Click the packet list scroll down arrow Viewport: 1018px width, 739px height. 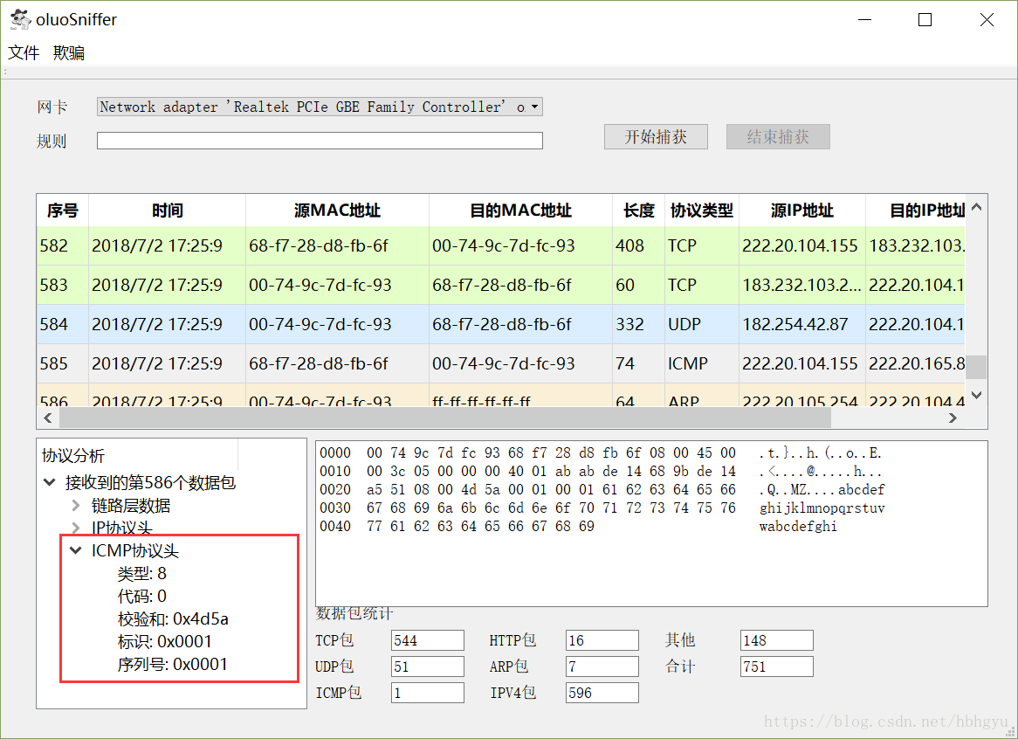point(976,395)
